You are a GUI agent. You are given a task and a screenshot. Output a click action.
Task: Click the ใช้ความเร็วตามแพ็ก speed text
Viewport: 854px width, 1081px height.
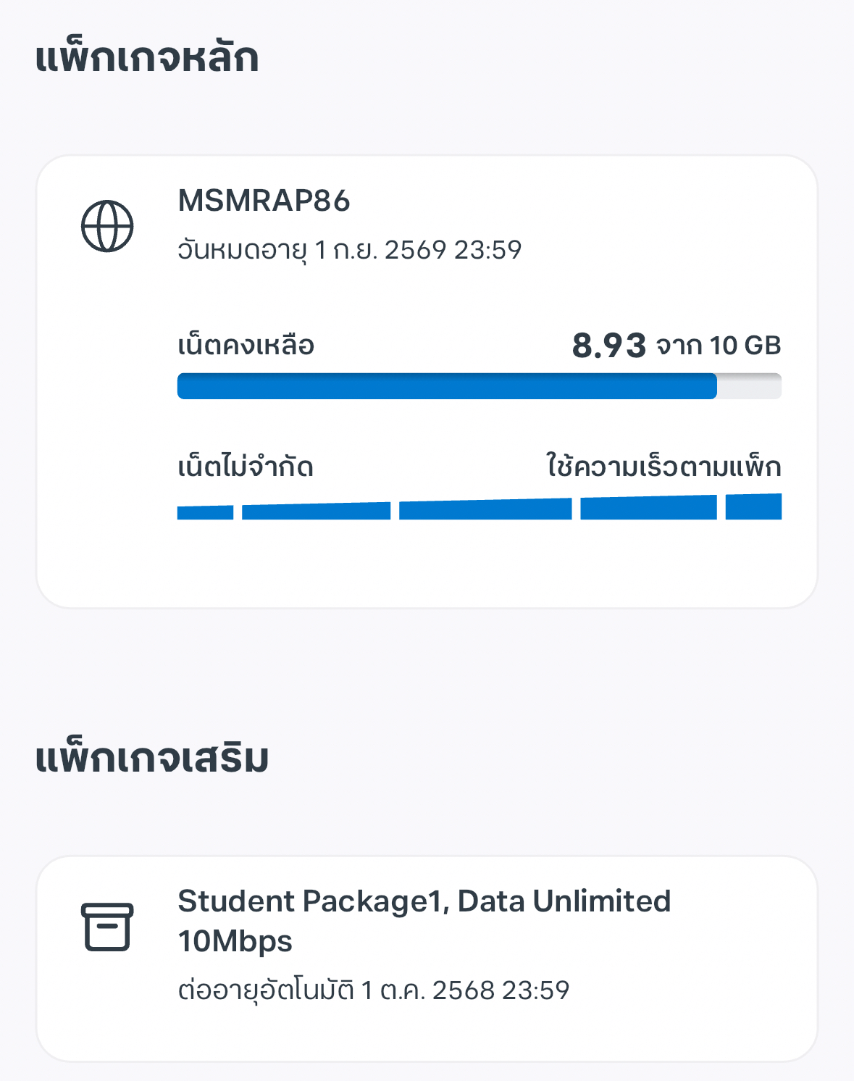663,466
